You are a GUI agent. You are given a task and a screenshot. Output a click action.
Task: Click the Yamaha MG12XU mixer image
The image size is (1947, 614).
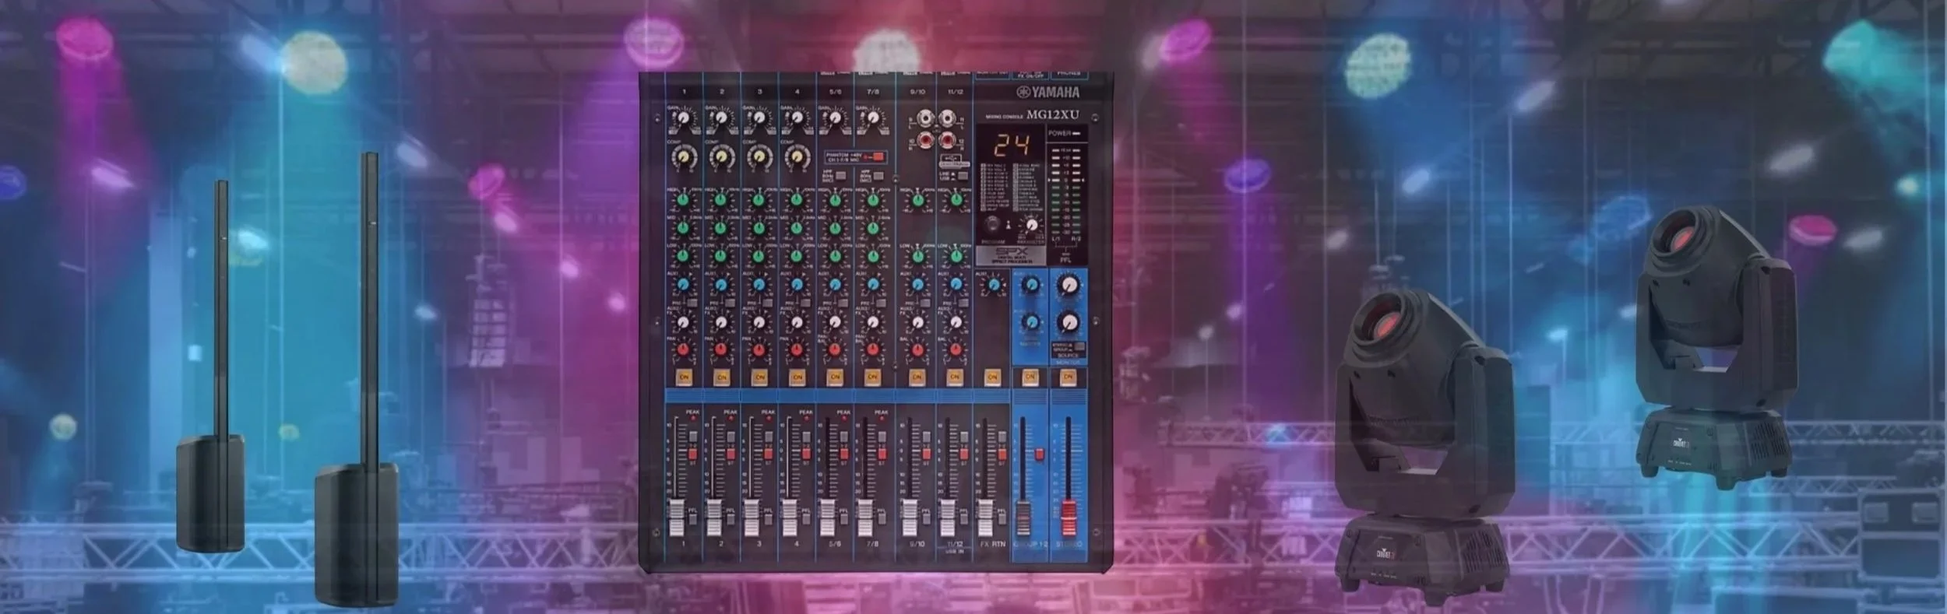(x=876, y=321)
